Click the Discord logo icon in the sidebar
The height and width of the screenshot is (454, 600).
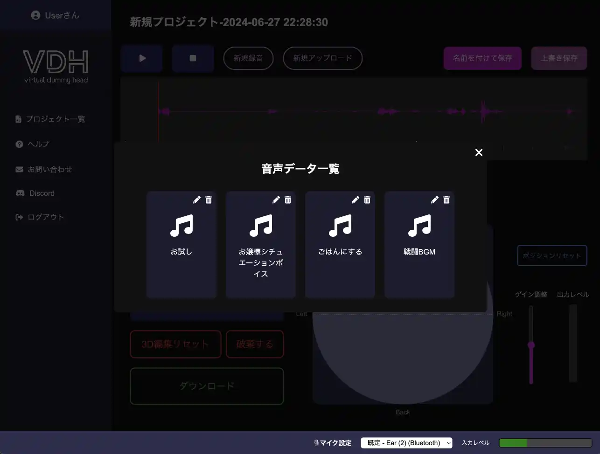pos(20,193)
